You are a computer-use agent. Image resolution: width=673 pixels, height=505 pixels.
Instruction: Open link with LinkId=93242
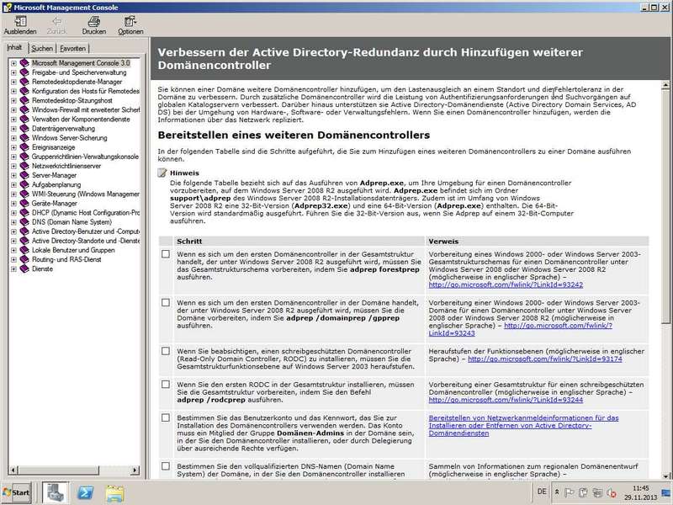coord(506,284)
